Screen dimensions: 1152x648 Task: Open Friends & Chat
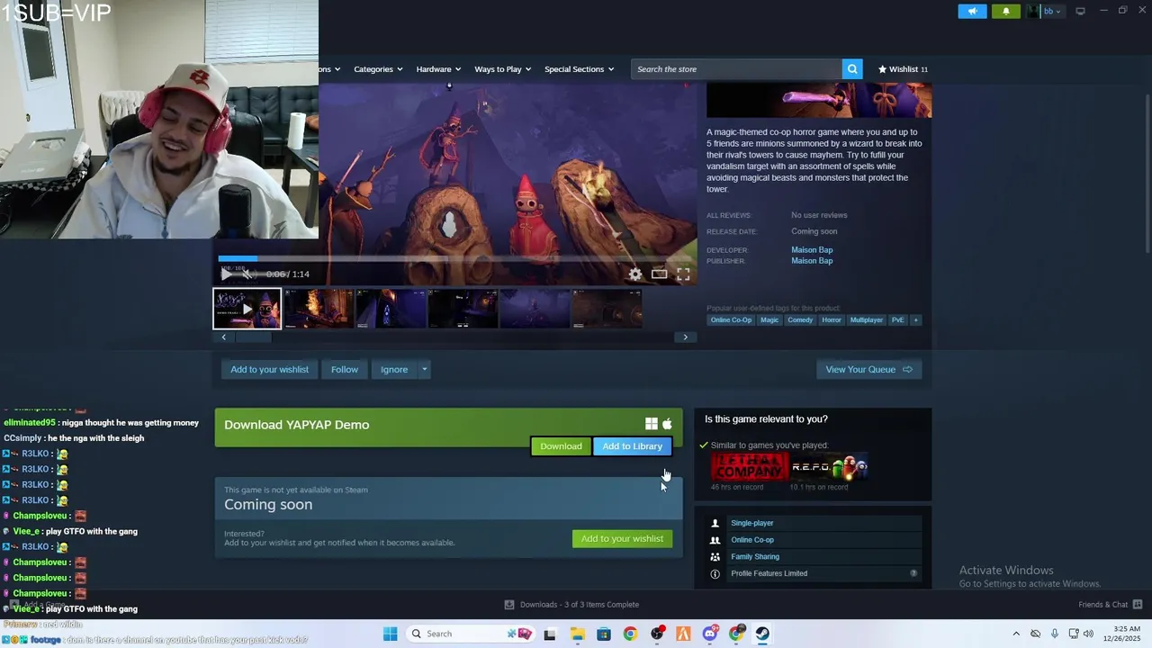[1111, 605]
